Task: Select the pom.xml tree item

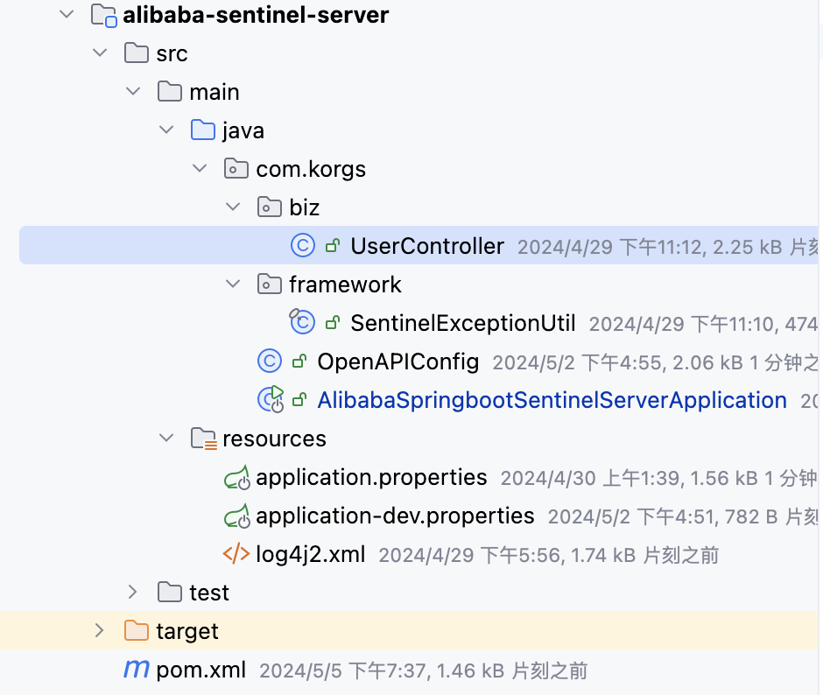Action: pyautogui.click(x=200, y=670)
